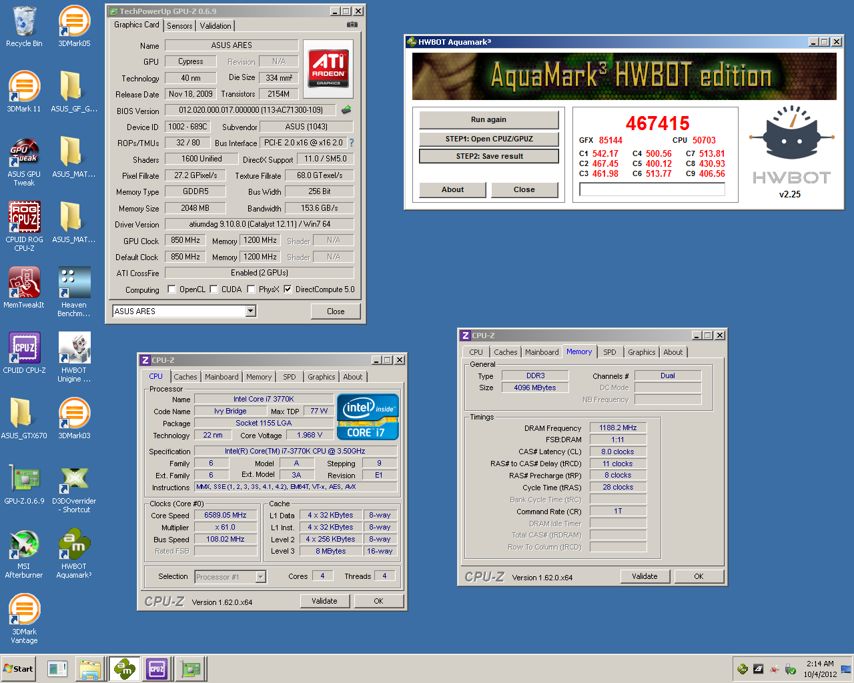Open the SPD tab in left CPU-Z window
This screenshot has height=683, width=854.
pyautogui.click(x=289, y=377)
